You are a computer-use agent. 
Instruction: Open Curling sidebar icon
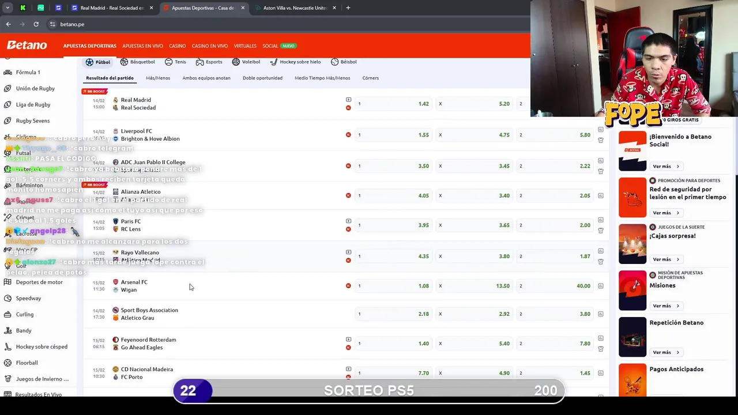pyautogui.click(x=7, y=314)
